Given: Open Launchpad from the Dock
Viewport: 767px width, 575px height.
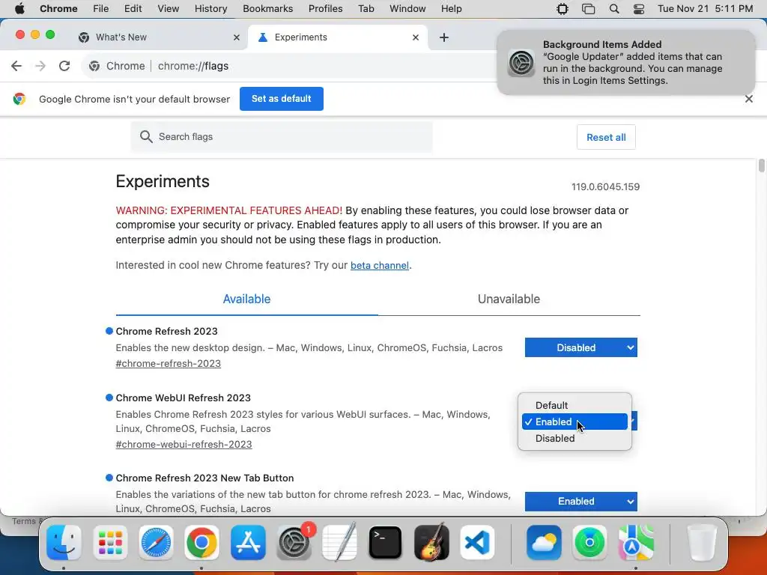Looking at the screenshot, I should (110, 542).
